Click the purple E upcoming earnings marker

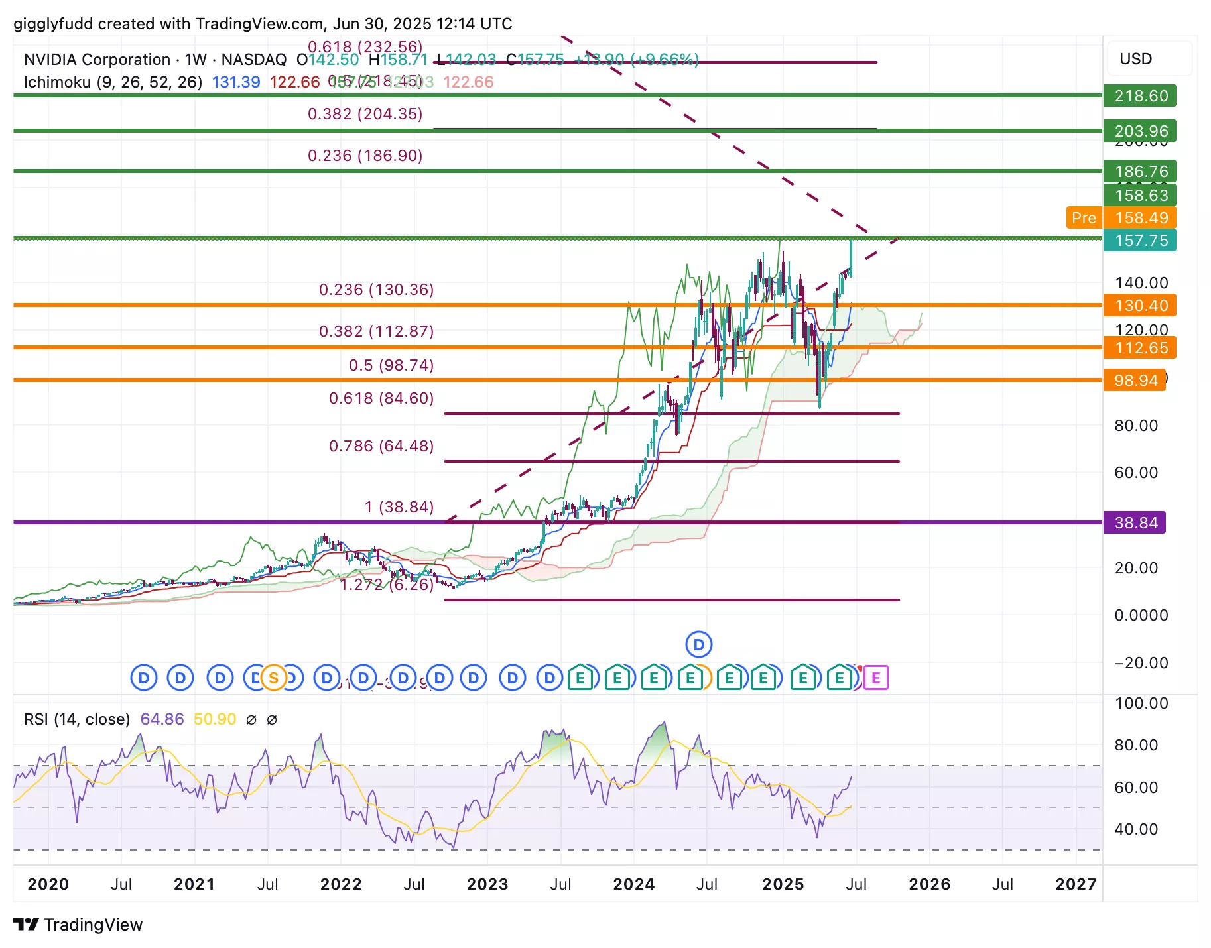pos(876,678)
